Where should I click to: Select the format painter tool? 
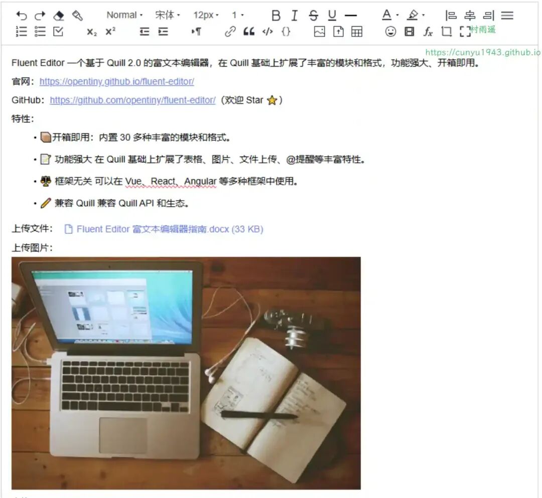77,15
